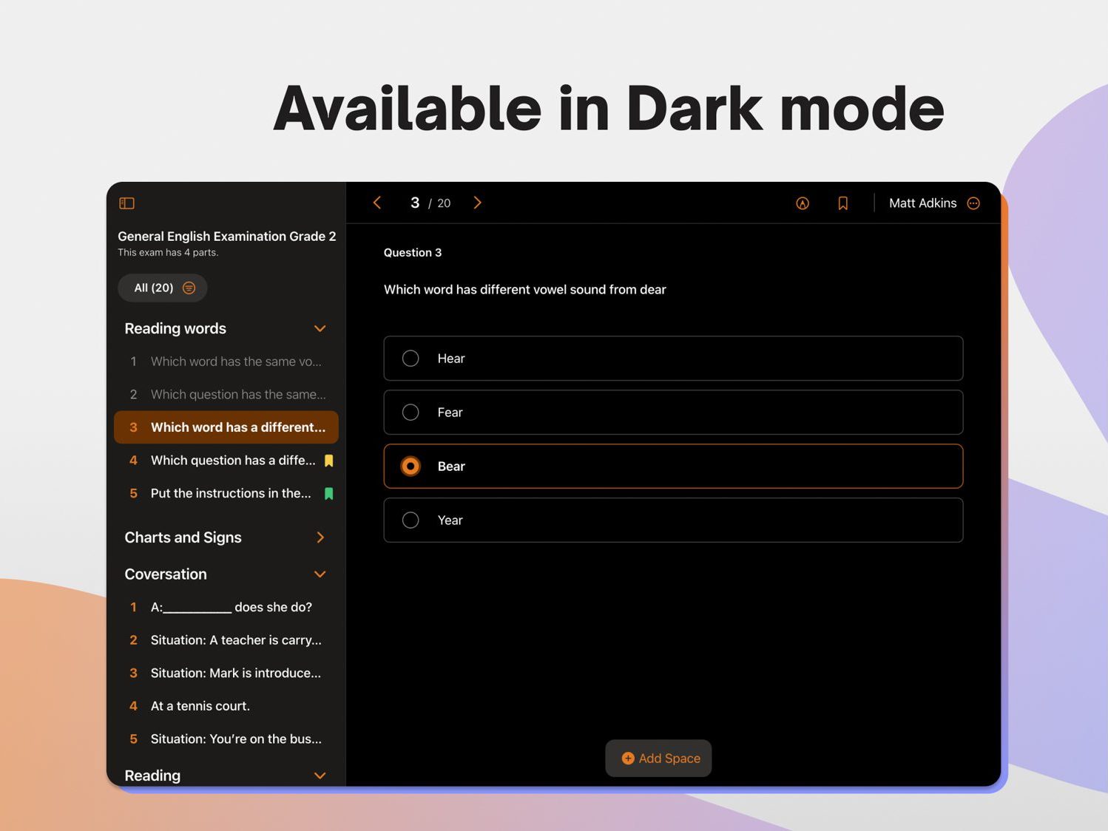Open question 1 Which word has the same vo...

tap(226, 362)
